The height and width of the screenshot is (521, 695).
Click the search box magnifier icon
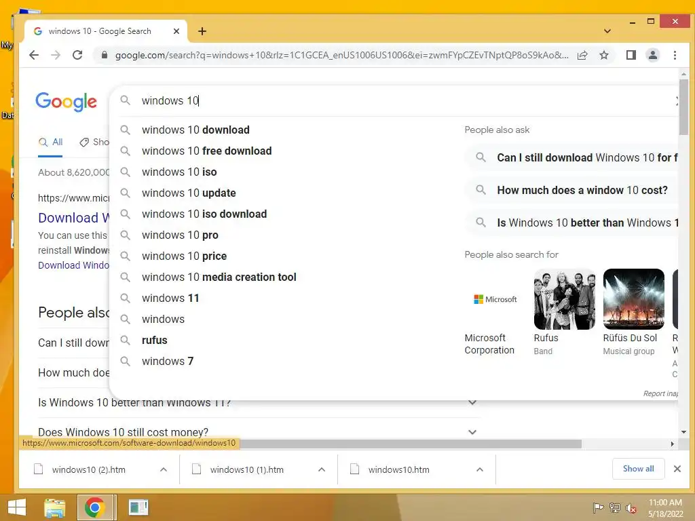[x=126, y=100]
